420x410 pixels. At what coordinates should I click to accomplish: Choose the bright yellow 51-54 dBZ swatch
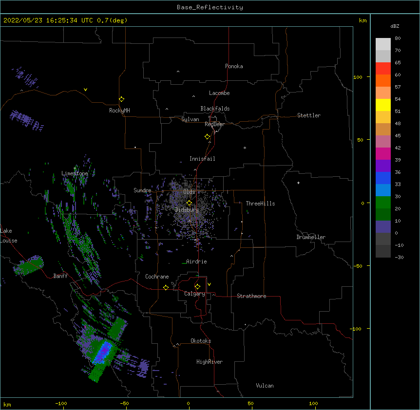click(383, 105)
